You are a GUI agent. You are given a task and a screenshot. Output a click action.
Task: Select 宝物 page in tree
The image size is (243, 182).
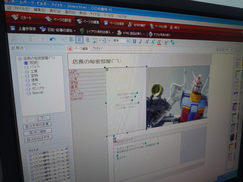click(x=32, y=76)
